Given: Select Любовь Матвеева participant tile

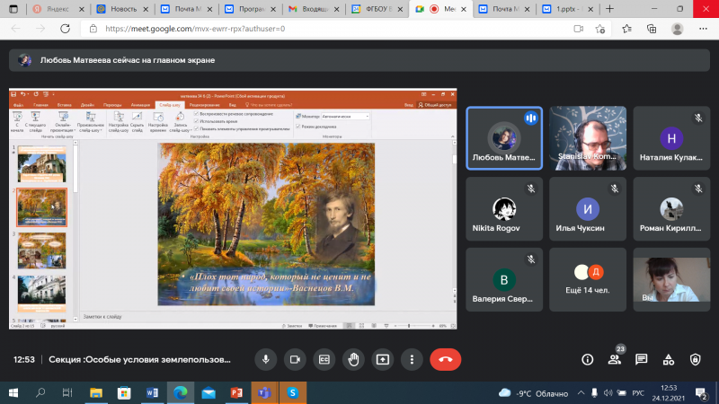Looking at the screenshot, I should pos(504,138).
